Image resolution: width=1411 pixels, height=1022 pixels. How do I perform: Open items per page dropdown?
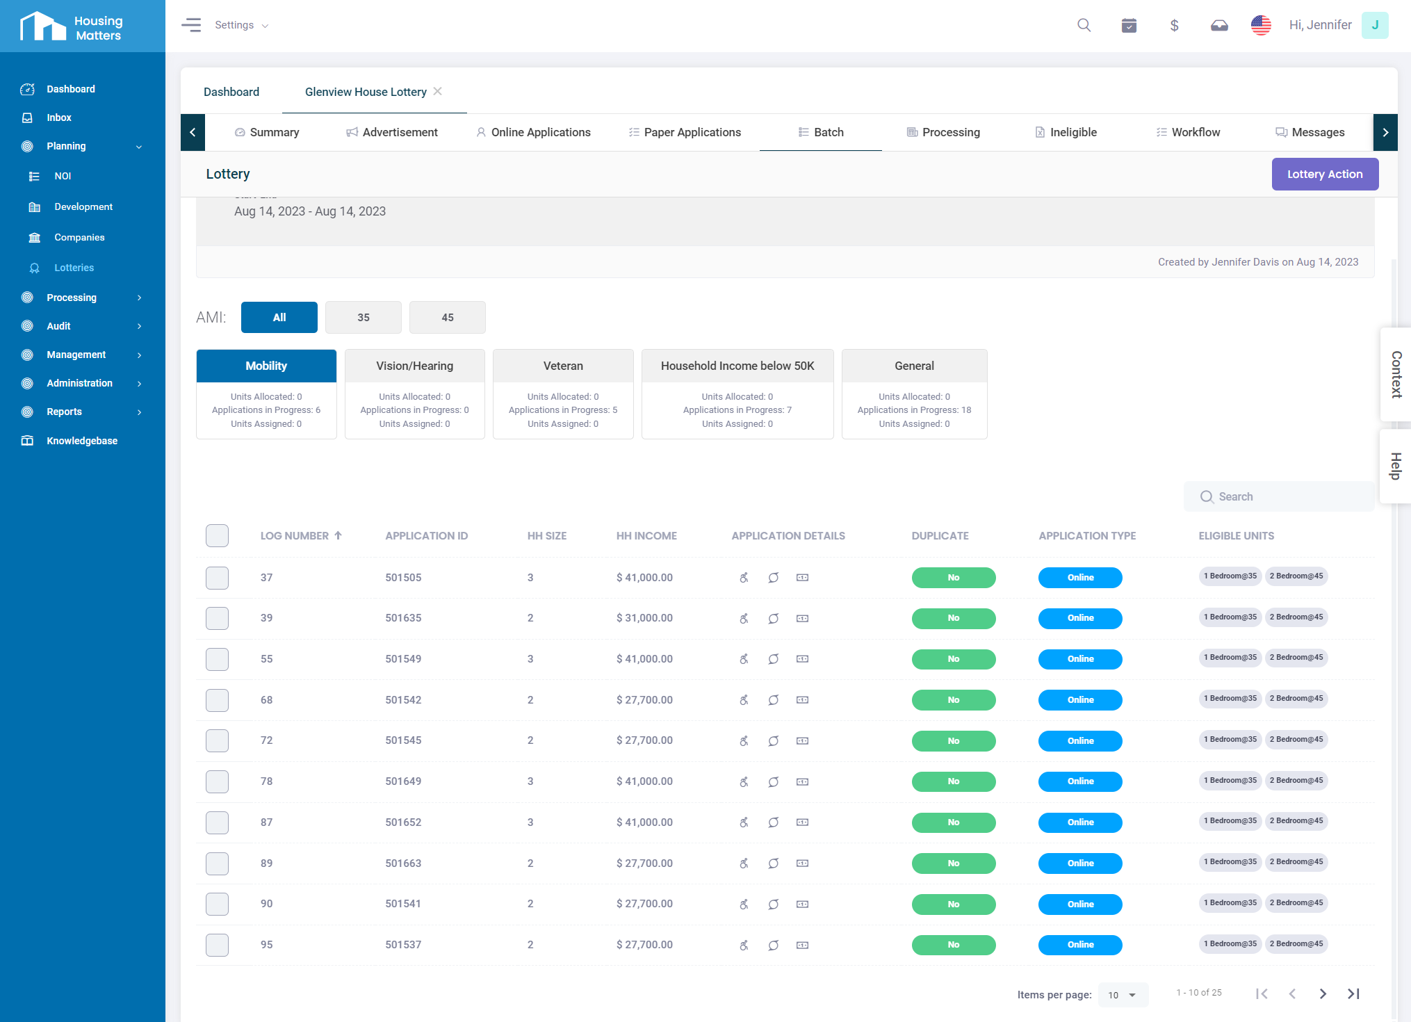(x=1123, y=995)
